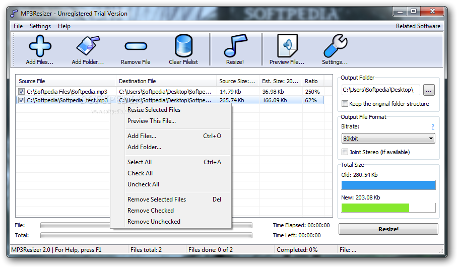Sort by the Ratio column header
The image size is (458, 268).
point(313,81)
